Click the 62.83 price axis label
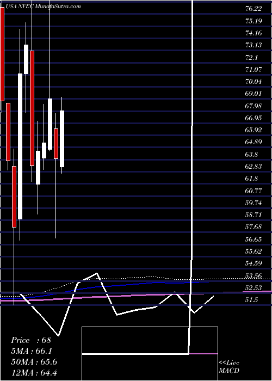The width and height of the screenshot is (272, 381). pos(254,166)
